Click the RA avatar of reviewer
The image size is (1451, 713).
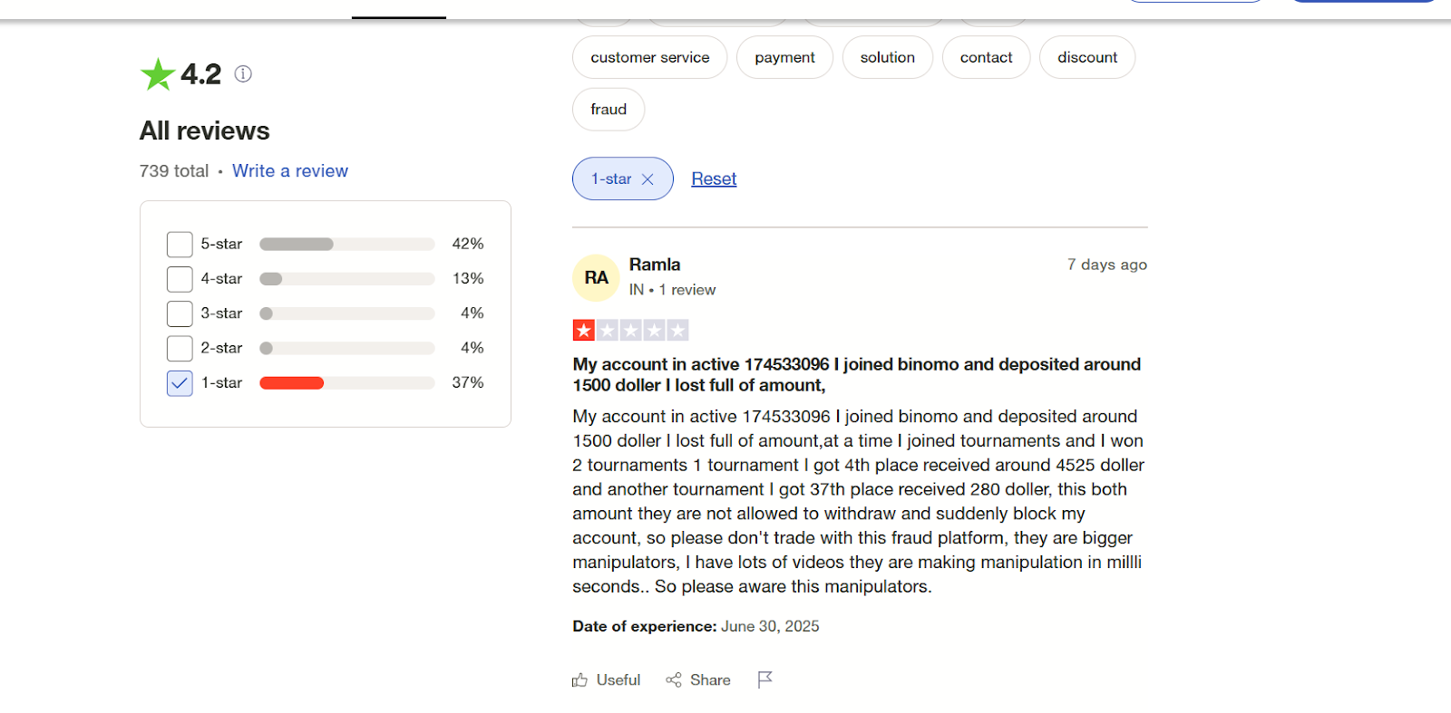[x=596, y=277]
